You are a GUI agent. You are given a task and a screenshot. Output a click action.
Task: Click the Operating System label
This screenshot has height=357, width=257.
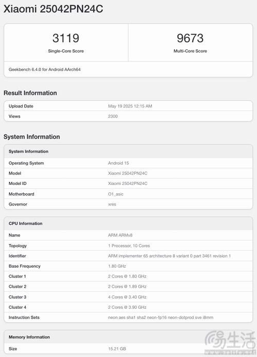pyautogui.click(x=26, y=163)
